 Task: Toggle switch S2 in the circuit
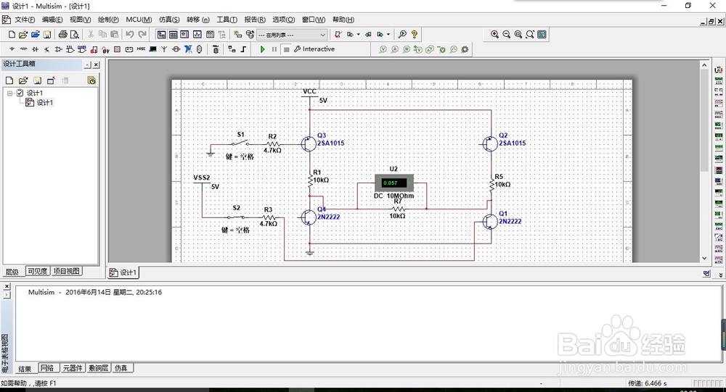(237, 216)
